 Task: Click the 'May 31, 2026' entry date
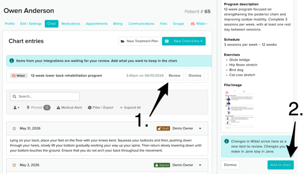pos(30,129)
